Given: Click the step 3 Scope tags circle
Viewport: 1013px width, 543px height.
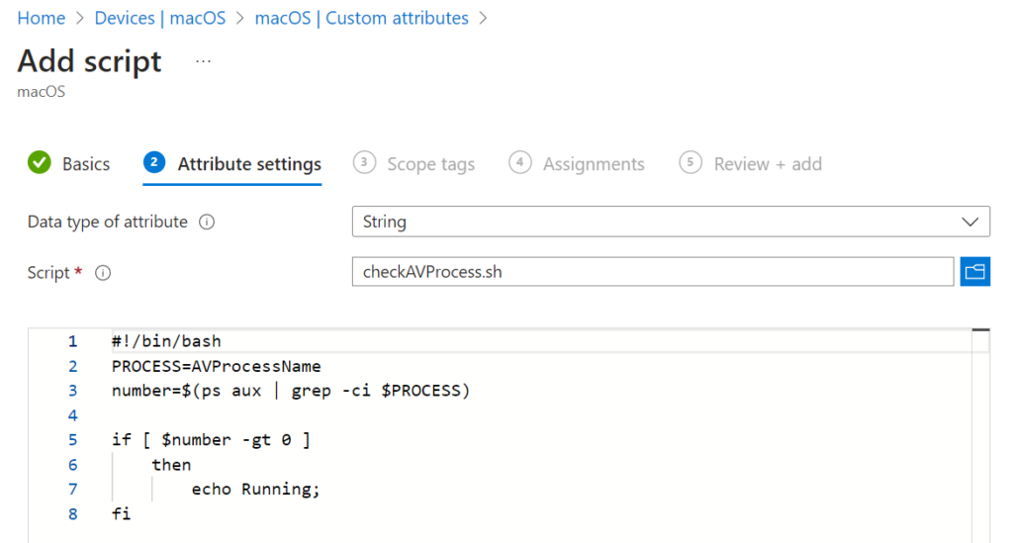Looking at the screenshot, I should point(364,163).
